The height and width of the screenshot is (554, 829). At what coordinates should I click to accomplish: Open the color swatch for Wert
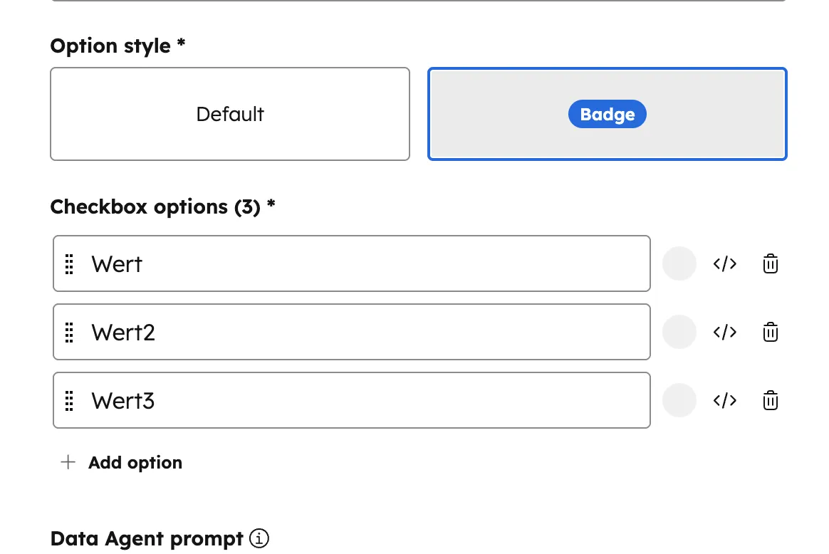[x=679, y=263]
